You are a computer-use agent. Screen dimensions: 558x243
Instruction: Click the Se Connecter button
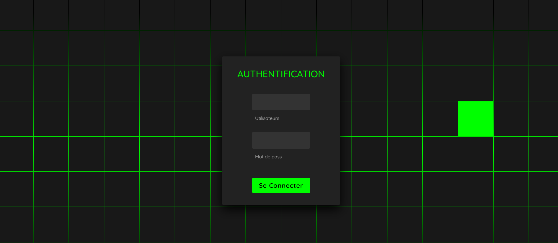pos(281,185)
